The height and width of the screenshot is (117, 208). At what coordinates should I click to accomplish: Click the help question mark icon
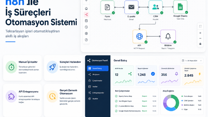click(x=86, y=40)
